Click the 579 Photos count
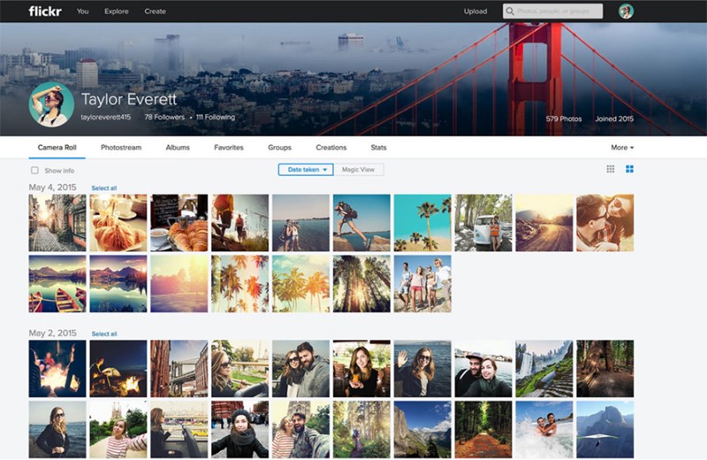Viewport: 707px width, 460px height. (564, 119)
